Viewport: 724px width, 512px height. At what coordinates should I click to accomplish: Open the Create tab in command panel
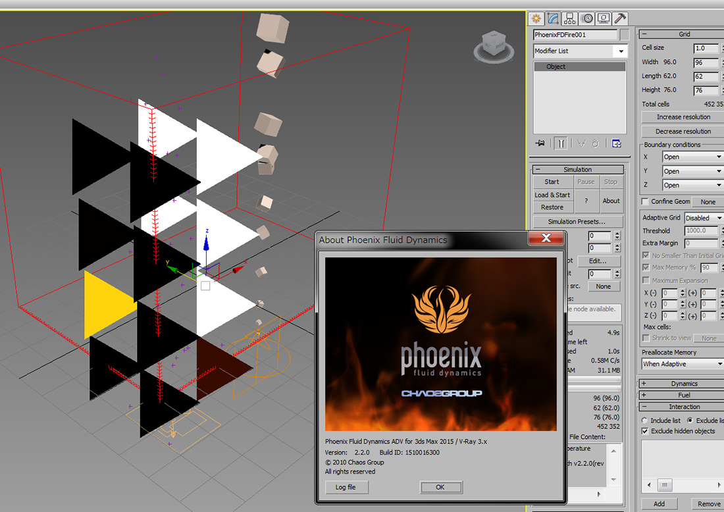(x=536, y=18)
